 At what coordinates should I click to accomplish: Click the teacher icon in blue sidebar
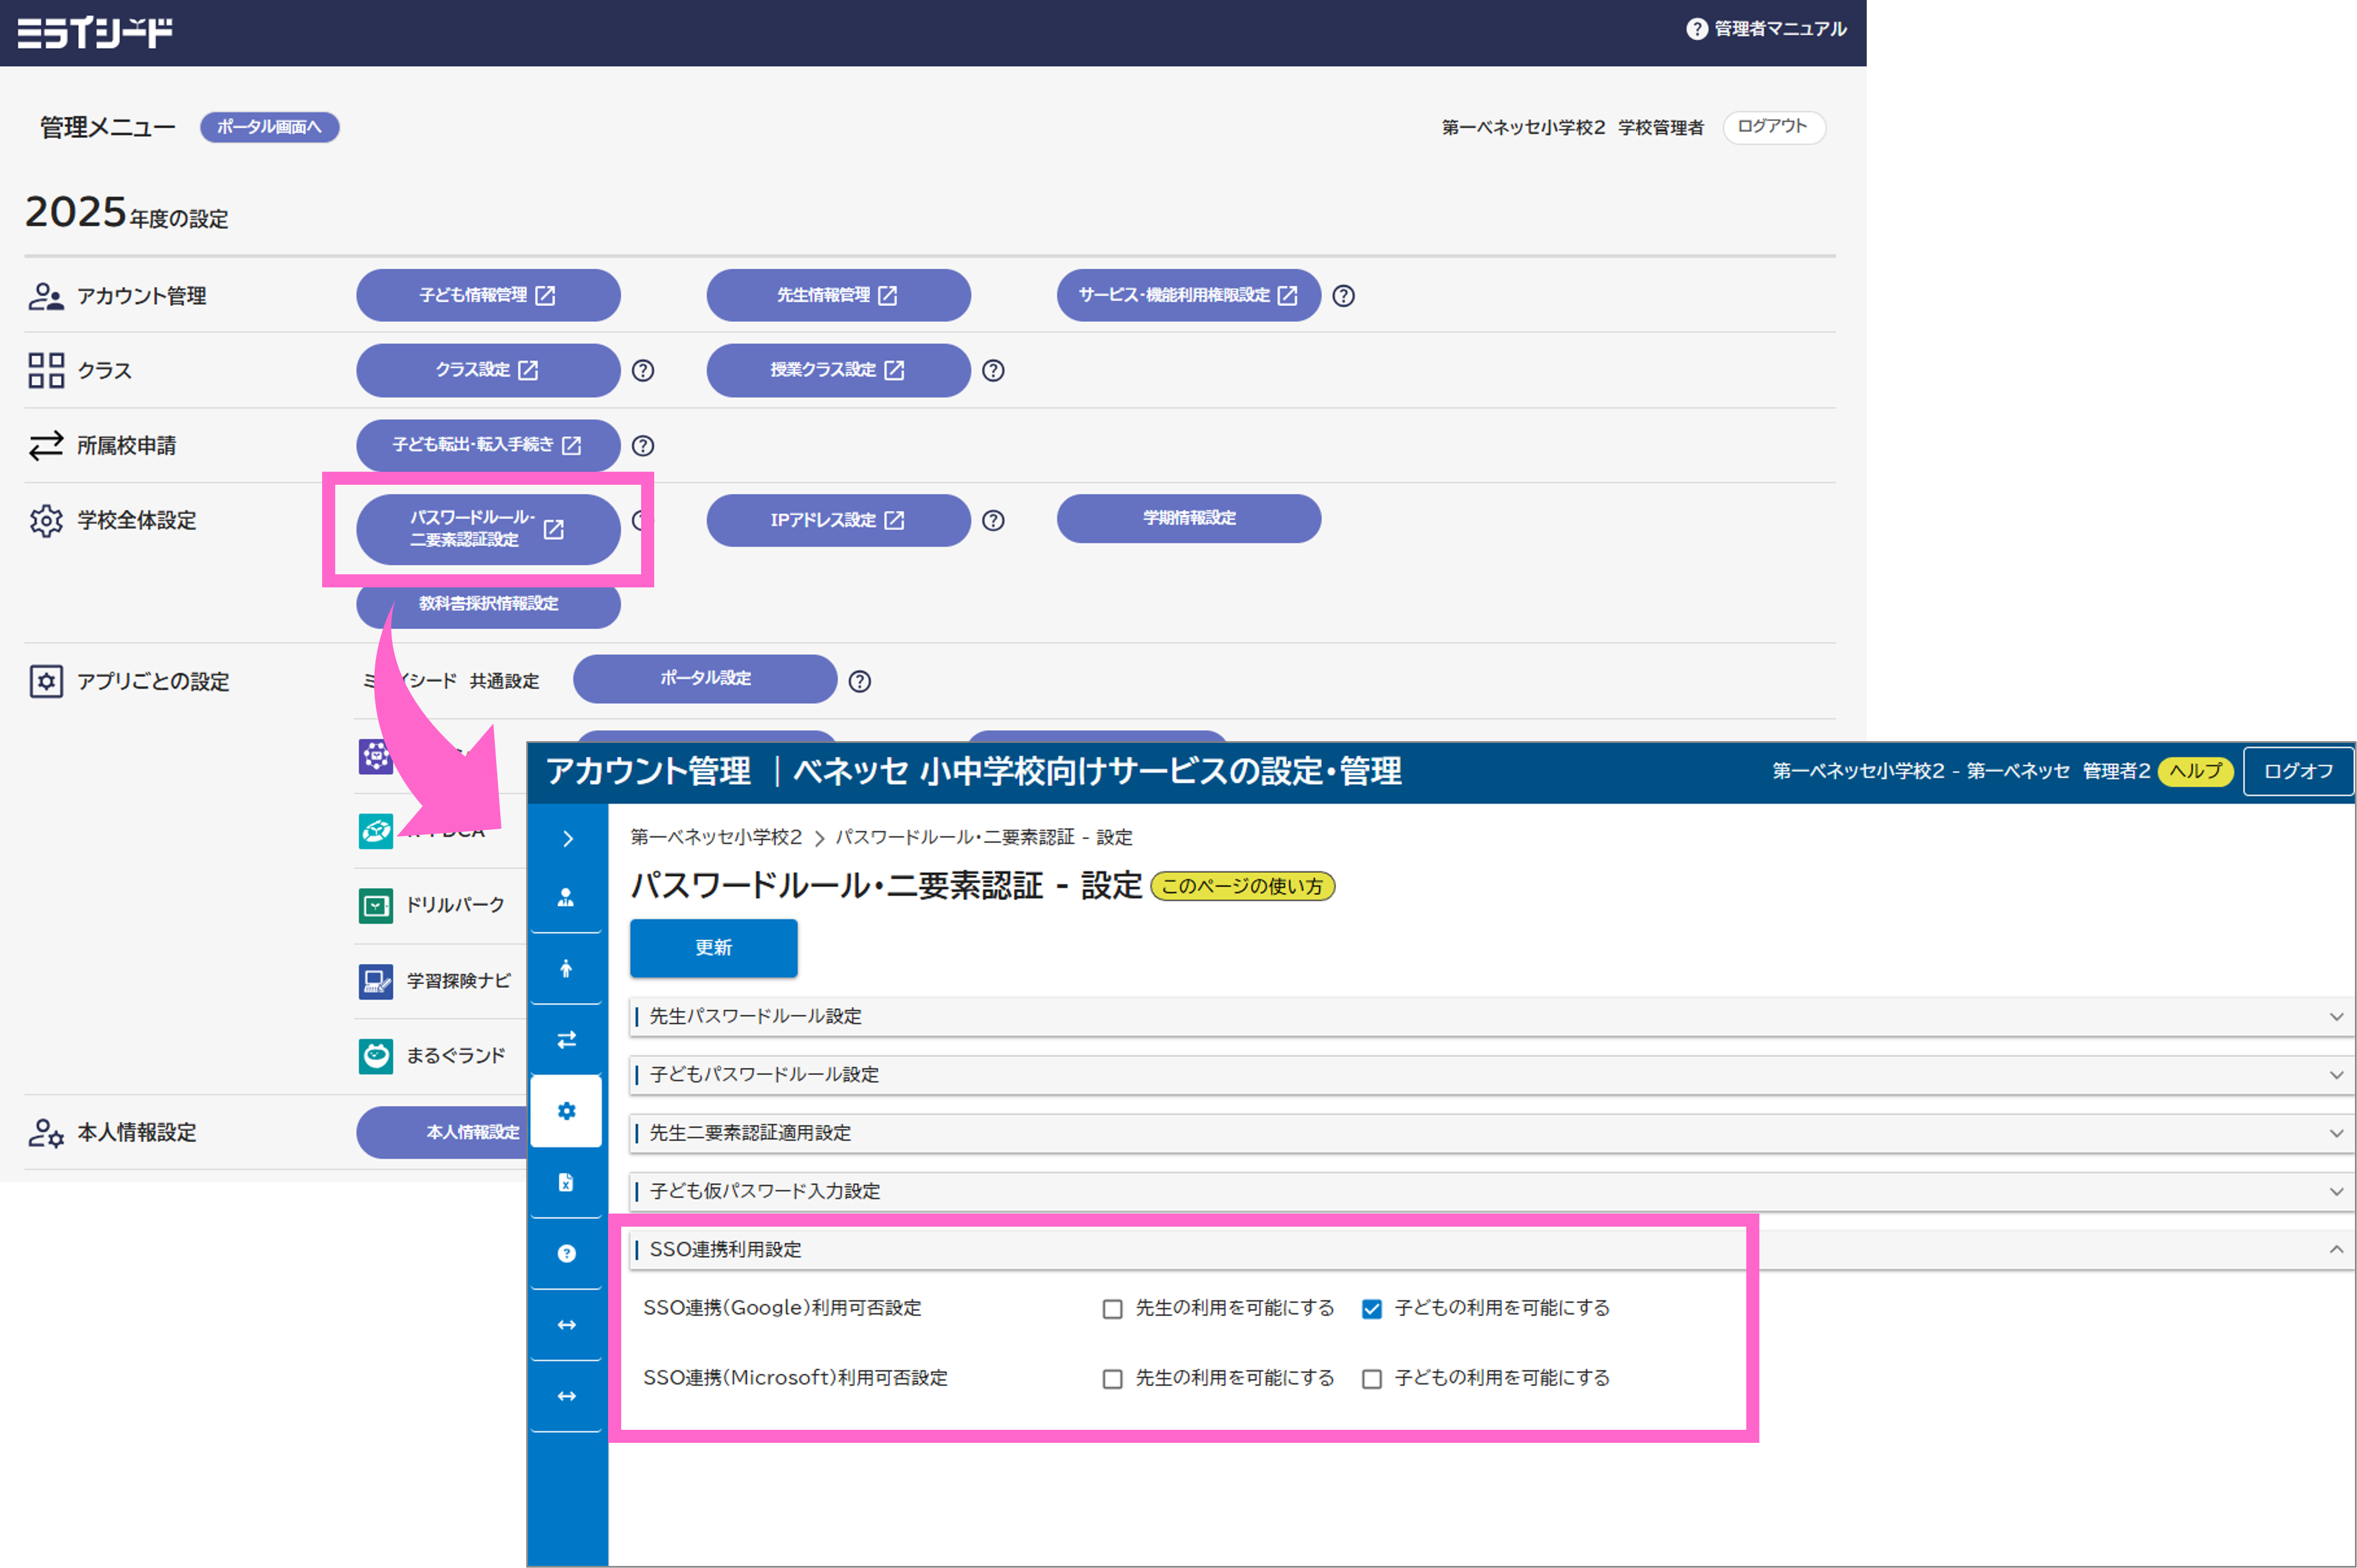pyautogui.click(x=566, y=897)
